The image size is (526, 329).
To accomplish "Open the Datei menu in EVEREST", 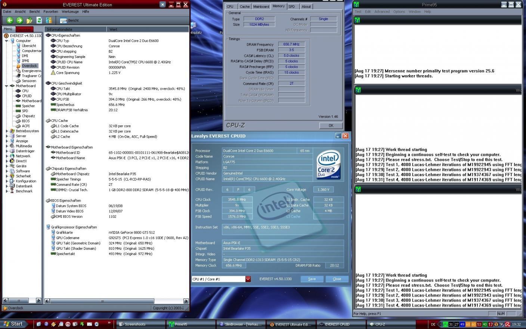I will 7,12.
